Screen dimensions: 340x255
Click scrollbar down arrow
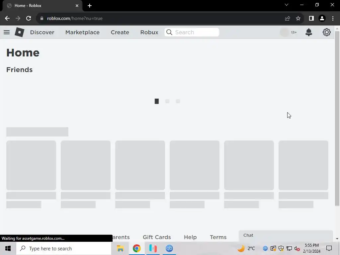[x=337, y=239]
